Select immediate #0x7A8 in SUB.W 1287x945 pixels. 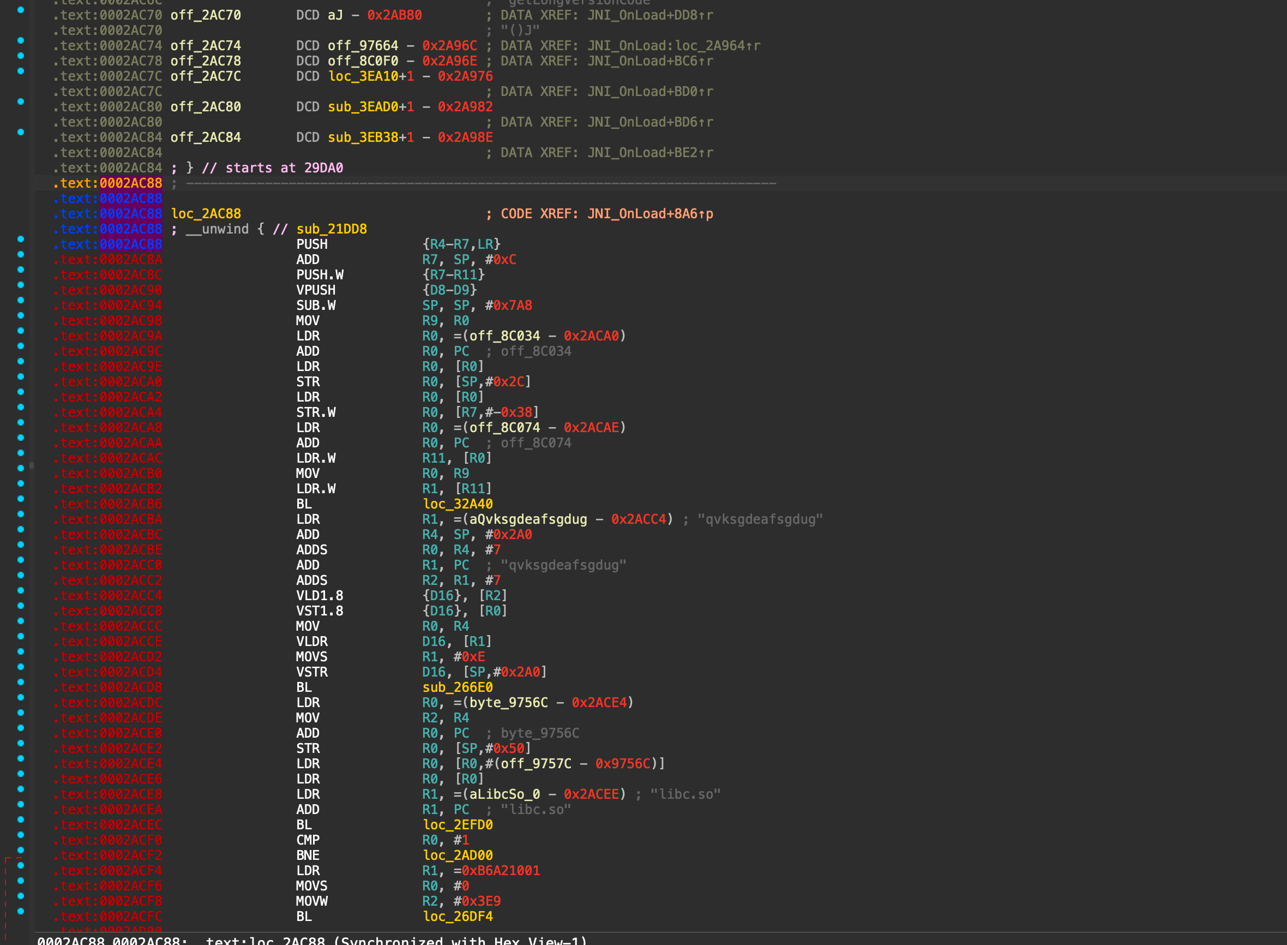tap(508, 306)
